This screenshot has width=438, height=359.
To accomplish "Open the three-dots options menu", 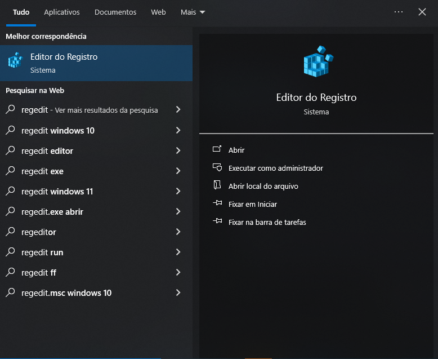I will tap(399, 12).
